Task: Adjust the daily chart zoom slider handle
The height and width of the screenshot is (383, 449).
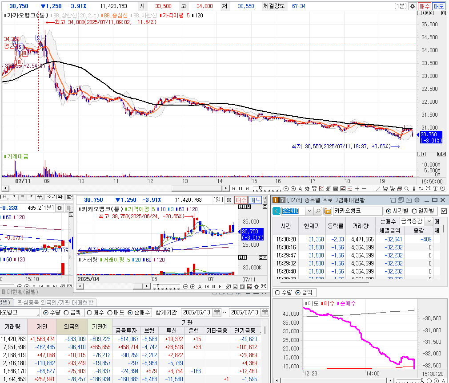Action: click(158, 286)
